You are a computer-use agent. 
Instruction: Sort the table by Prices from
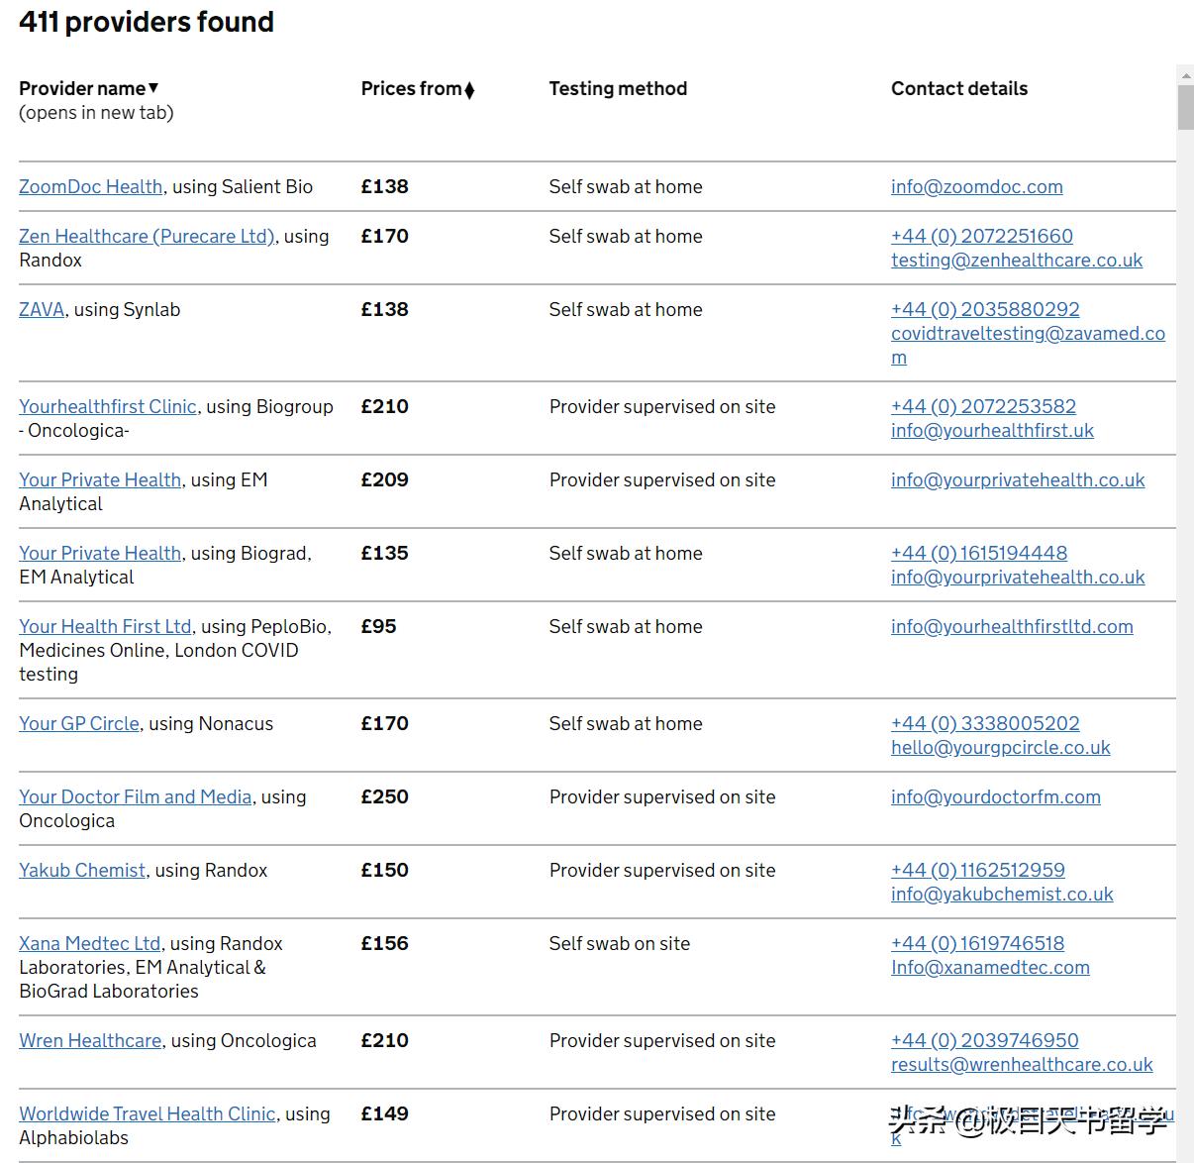418,88
